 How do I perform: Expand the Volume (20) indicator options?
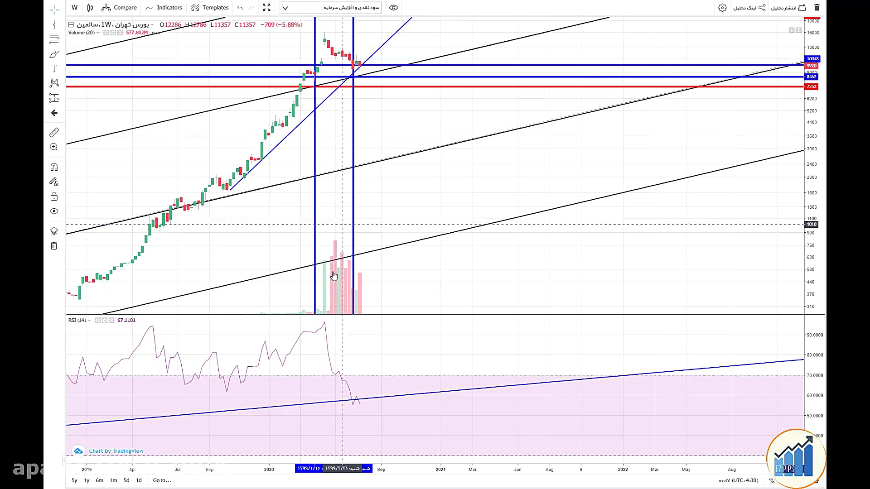click(x=98, y=33)
